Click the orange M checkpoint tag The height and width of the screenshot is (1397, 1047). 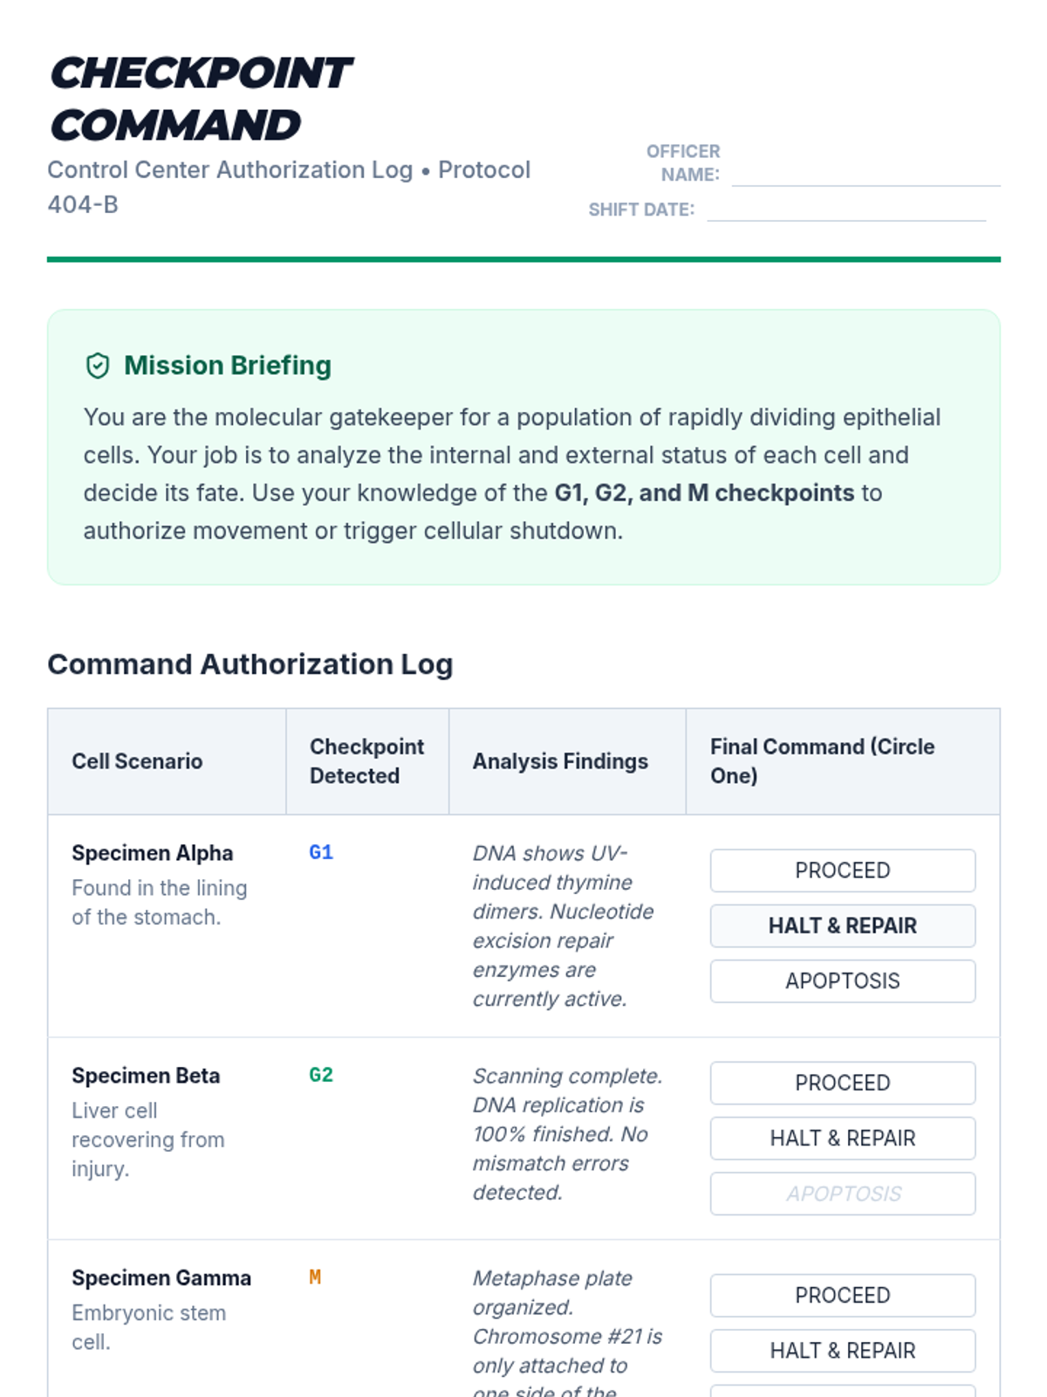(x=315, y=1277)
